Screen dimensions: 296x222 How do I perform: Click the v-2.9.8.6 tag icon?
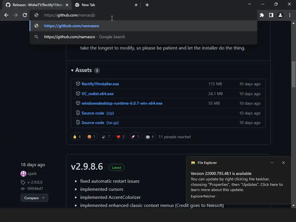pyautogui.click(x=23, y=182)
